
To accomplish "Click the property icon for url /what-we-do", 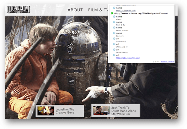I will (x=114, y=49).
